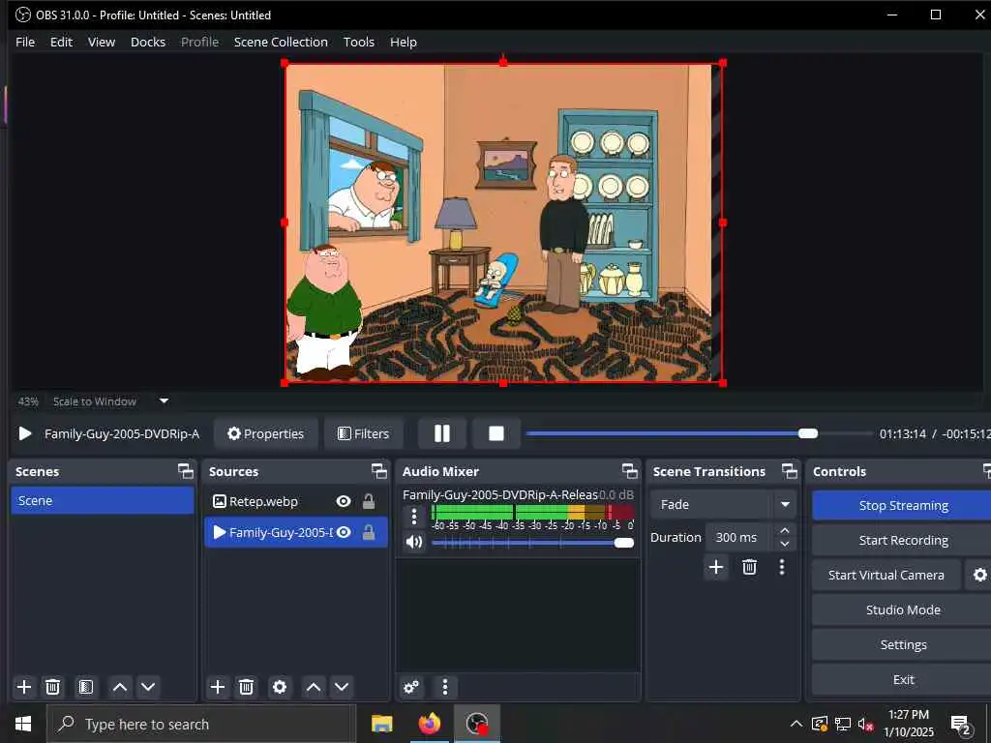Screen dimensions: 991x743
Task: Open scene filters icon in Scenes panel
Action: pos(86,687)
